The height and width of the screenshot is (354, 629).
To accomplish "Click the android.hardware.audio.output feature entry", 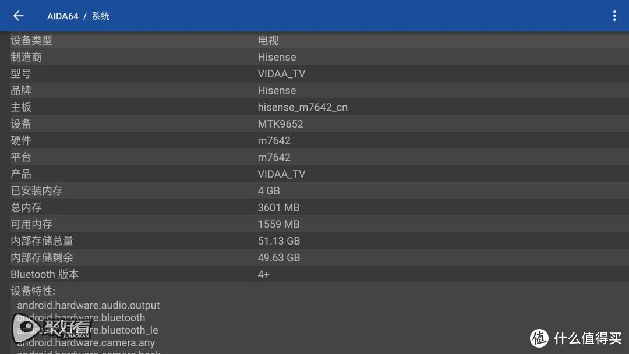I will (x=88, y=305).
